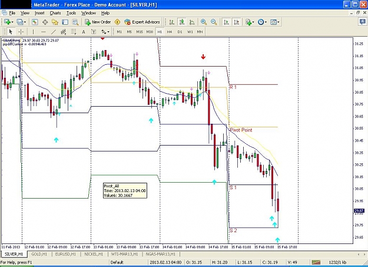Image resolution: width=368 pixels, height=267 pixels.
Task: Open the Templates toolbar icon
Action: 273,22
